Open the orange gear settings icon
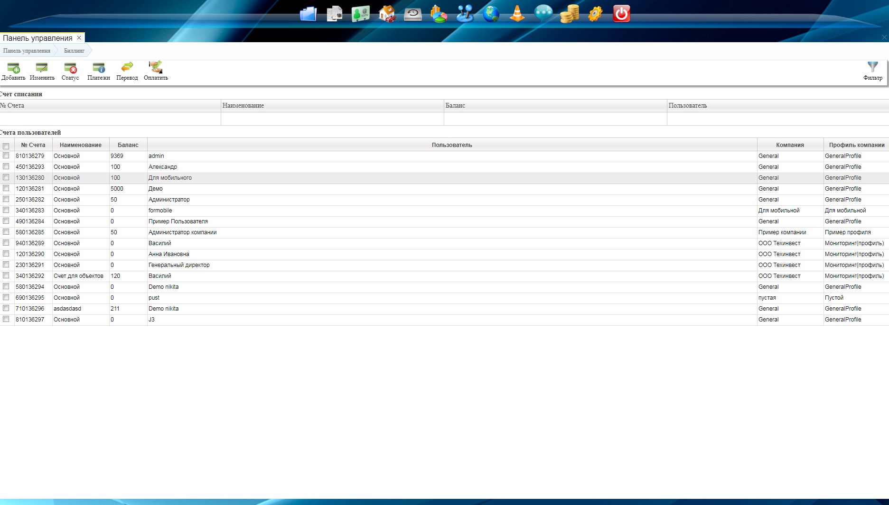 pos(595,14)
